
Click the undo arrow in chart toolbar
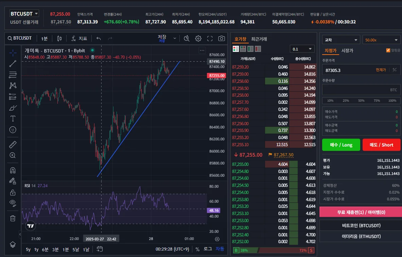[99, 39]
